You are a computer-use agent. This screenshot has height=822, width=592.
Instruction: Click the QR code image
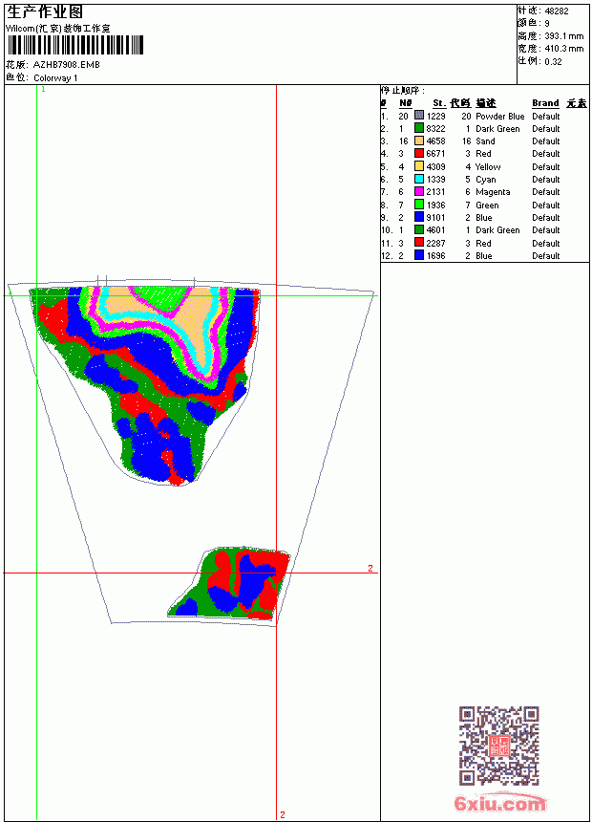coord(499,746)
